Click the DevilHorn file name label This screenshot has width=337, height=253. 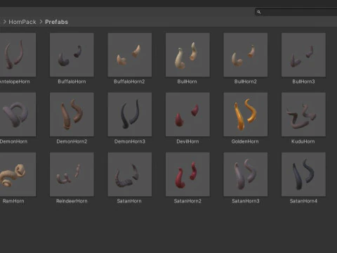187,141
